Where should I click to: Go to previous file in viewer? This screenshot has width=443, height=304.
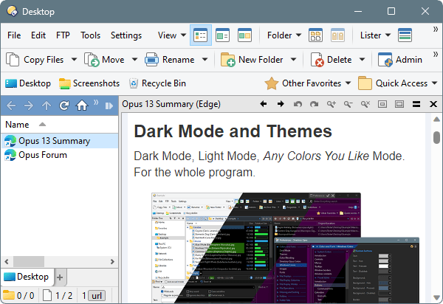pyautogui.click(x=264, y=104)
